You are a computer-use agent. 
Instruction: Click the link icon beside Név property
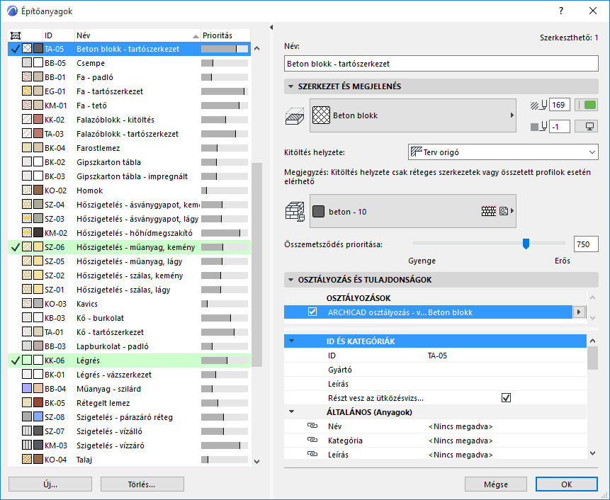pos(312,426)
